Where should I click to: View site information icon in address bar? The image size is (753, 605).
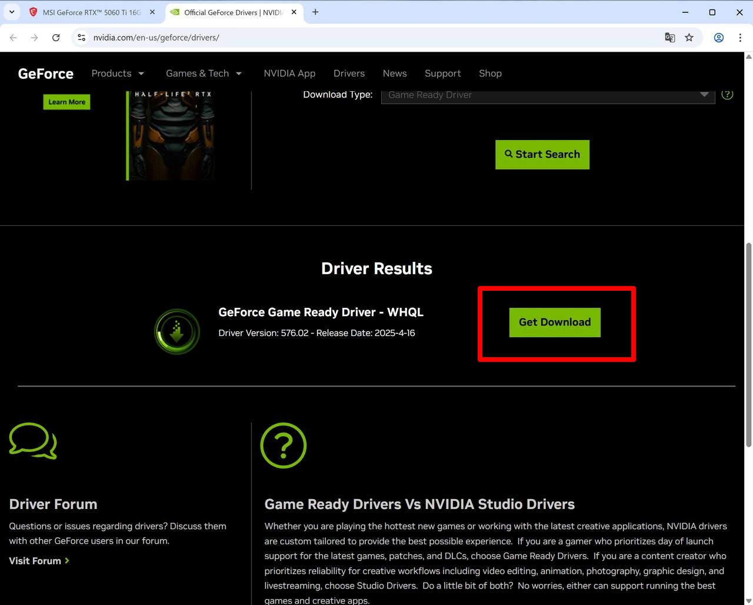coord(82,38)
